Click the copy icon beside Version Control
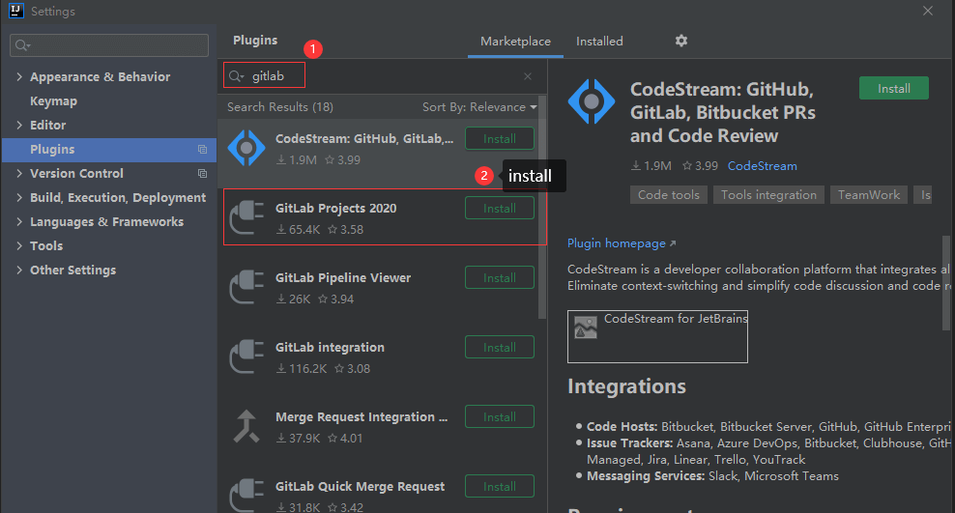The height and width of the screenshot is (513, 955). pyautogui.click(x=202, y=174)
